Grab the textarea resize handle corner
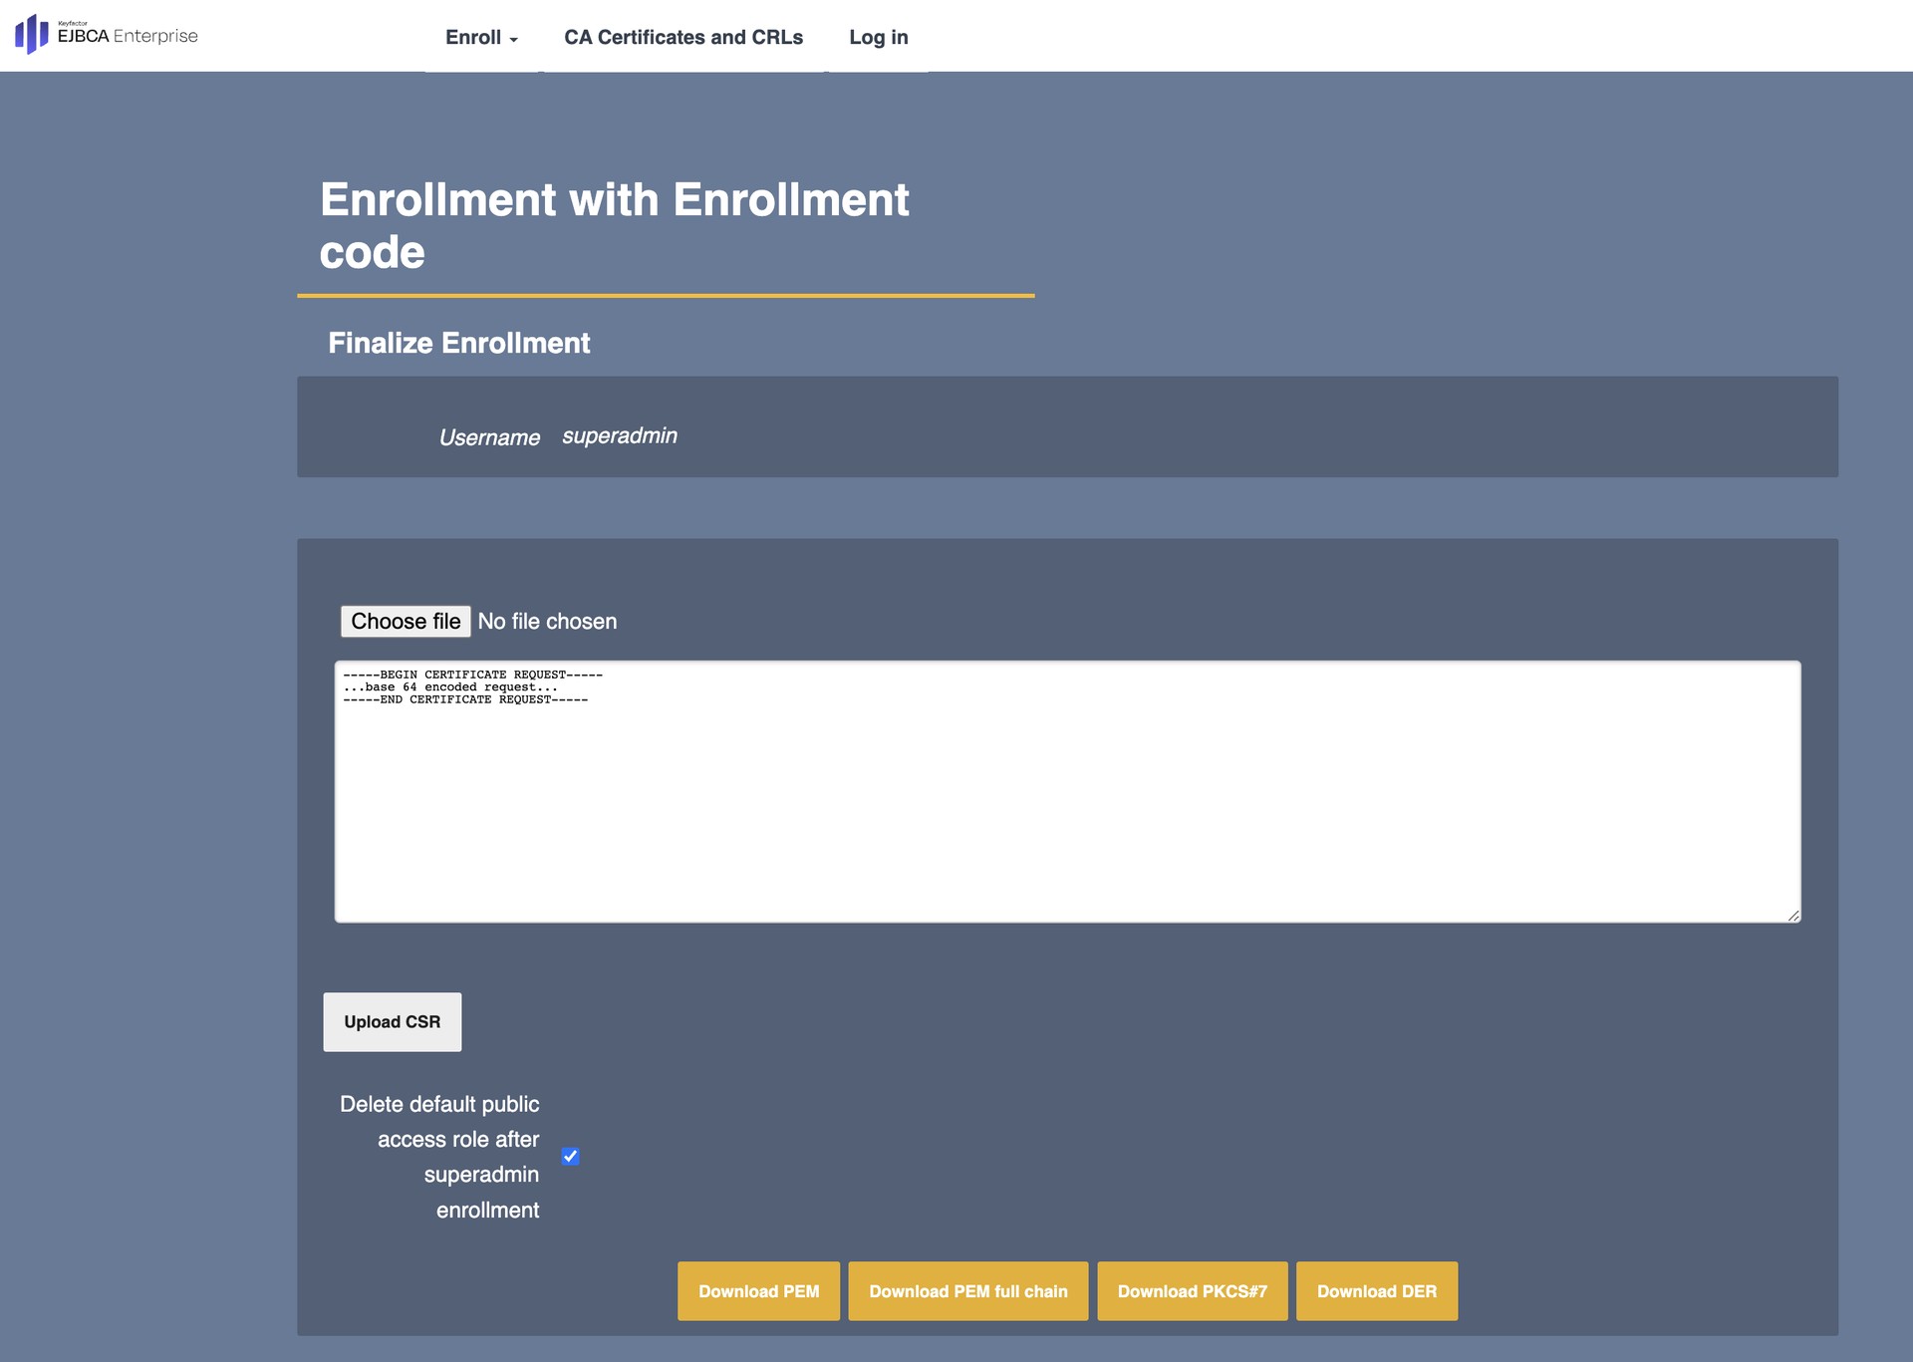Viewport: 1913px width, 1362px height. [1793, 916]
